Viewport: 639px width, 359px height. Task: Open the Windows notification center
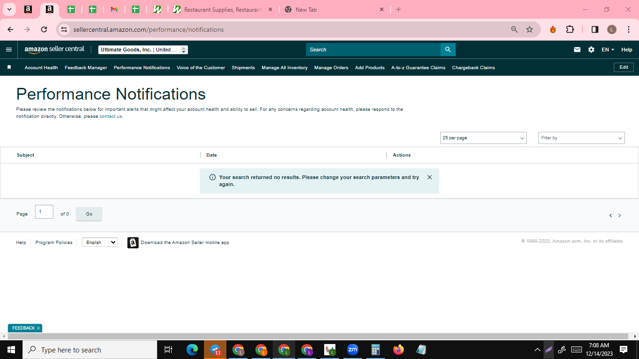point(624,349)
